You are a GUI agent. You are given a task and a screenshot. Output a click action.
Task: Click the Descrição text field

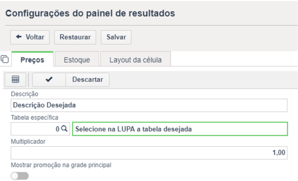point(149,105)
